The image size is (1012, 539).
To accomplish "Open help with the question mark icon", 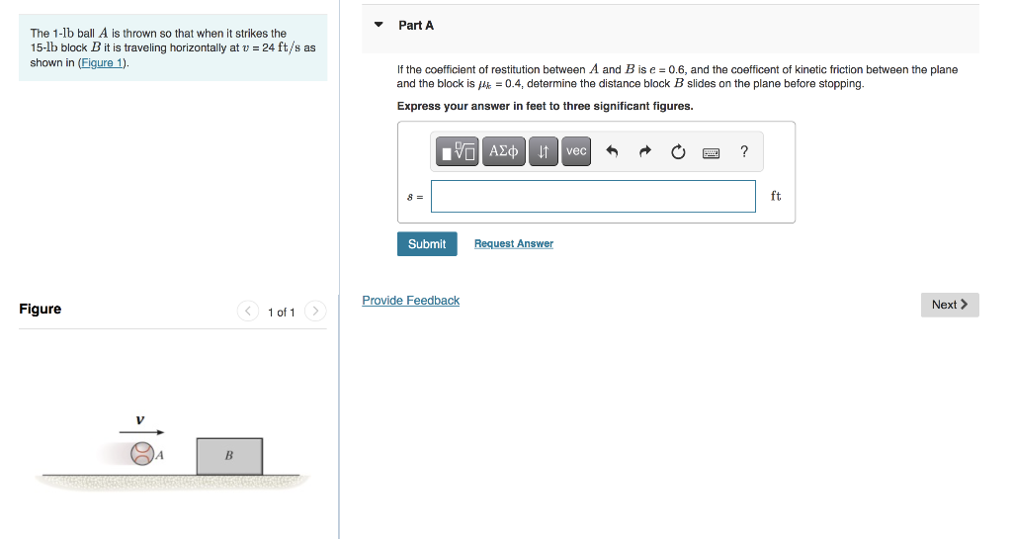I will pos(744,151).
